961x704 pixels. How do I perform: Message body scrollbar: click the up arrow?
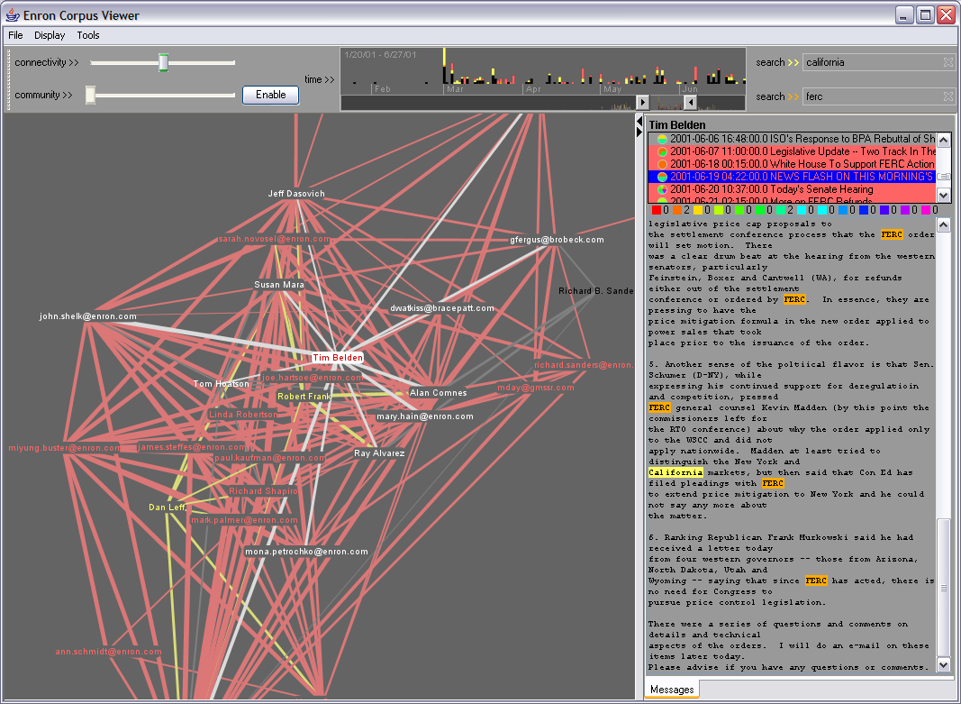[x=944, y=224]
